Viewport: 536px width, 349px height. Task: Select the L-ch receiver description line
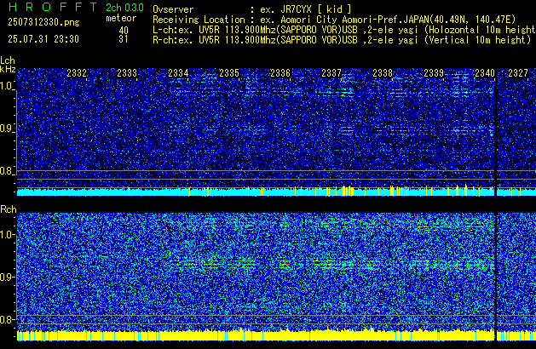pyautogui.click(x=344, y=30)
